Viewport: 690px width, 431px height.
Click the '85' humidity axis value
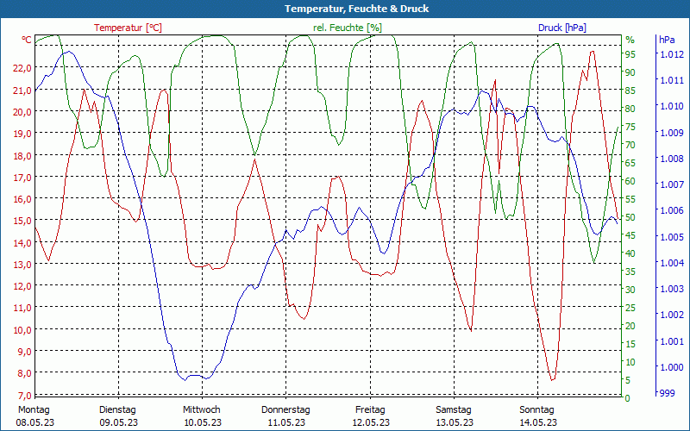pyautogui.click(x=630, y=91)
